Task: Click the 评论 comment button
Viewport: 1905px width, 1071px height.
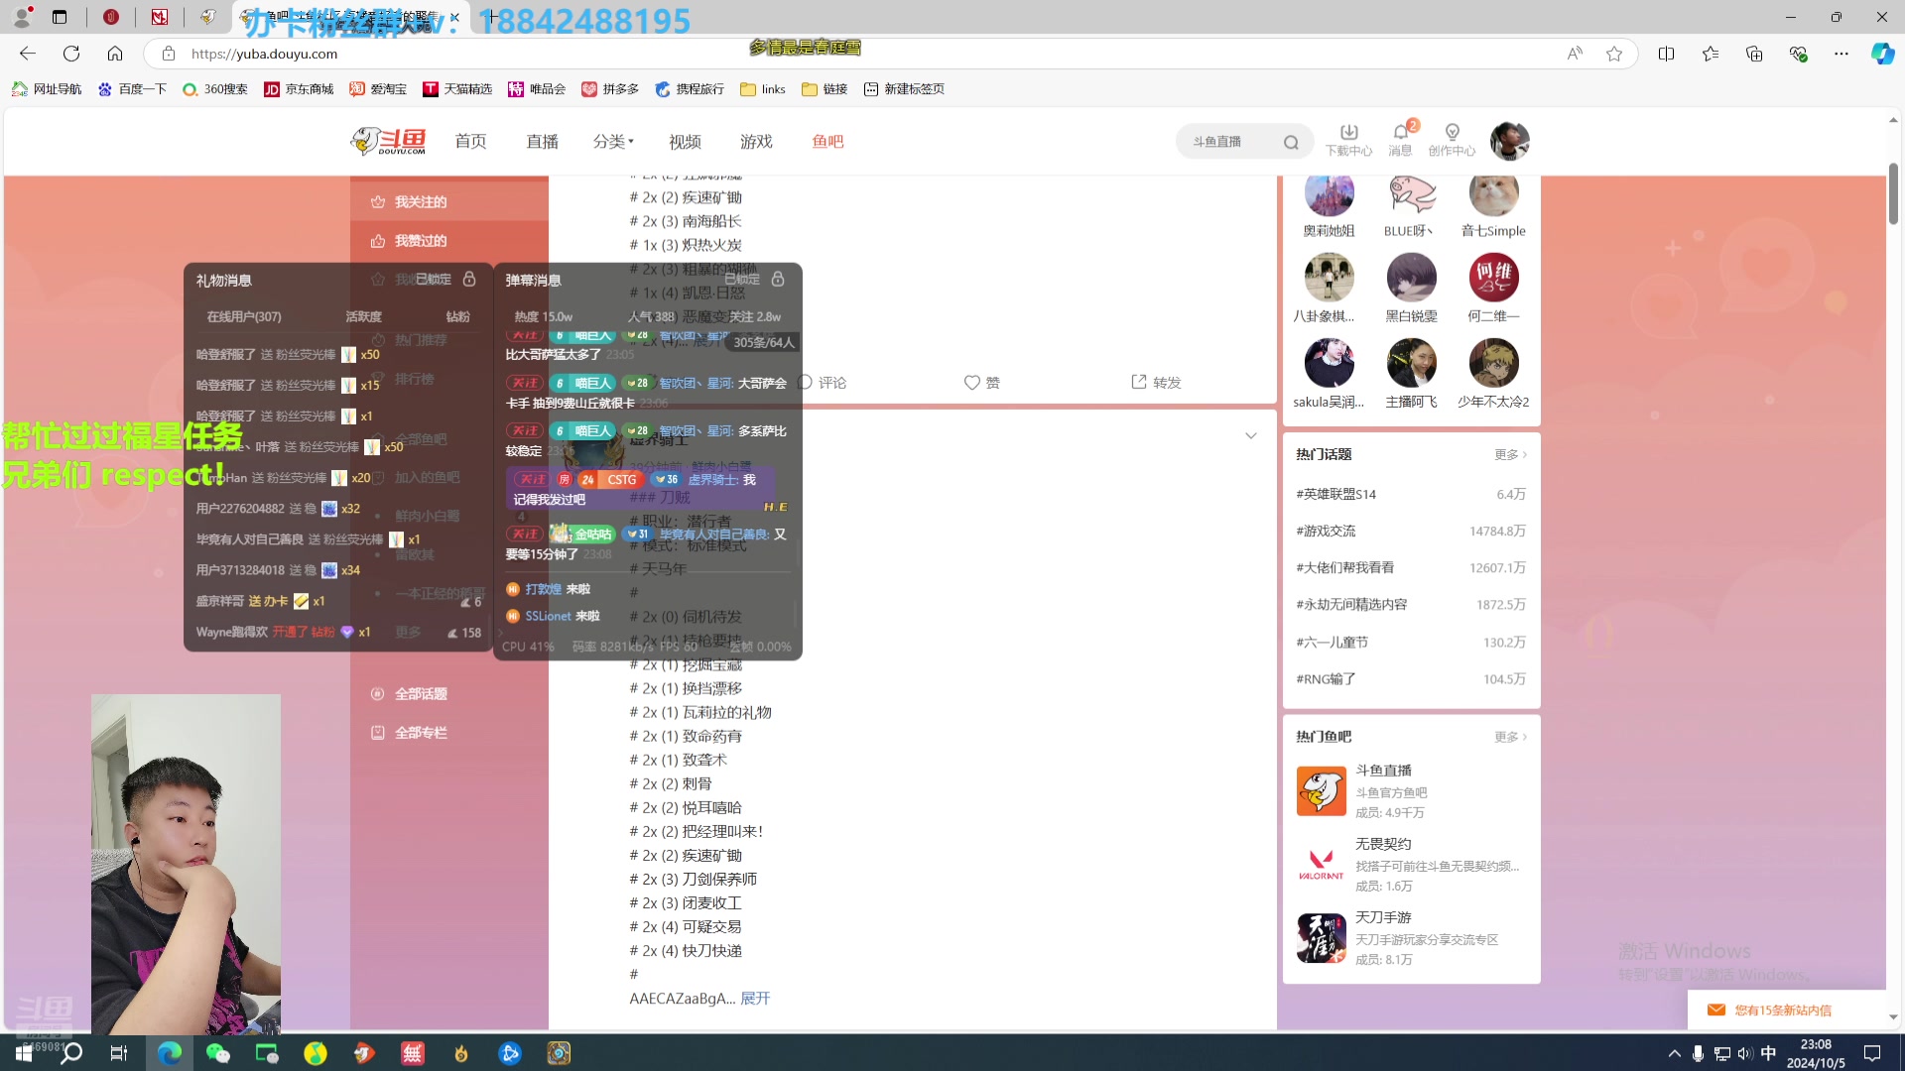Action: click(823, 382)
